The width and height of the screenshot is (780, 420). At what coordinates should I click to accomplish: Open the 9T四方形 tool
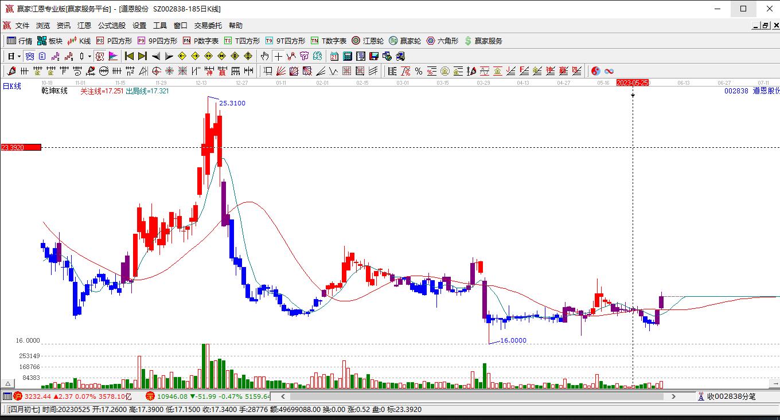[x=285, y=41]
